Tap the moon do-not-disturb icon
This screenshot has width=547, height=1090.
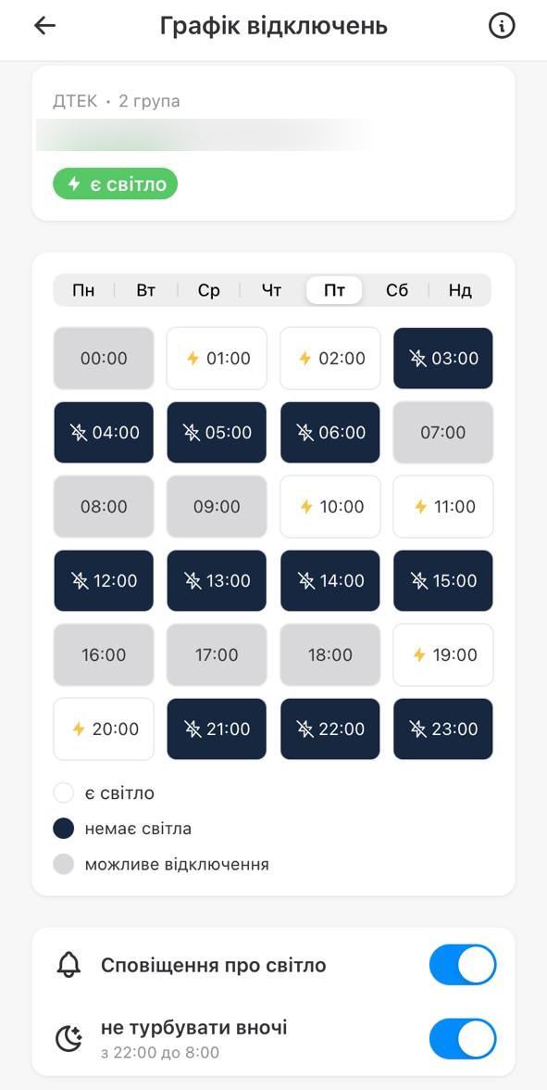click(x=68, y=1038)
